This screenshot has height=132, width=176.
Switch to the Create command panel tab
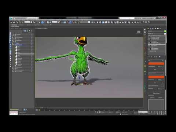[x=148, y=29]
